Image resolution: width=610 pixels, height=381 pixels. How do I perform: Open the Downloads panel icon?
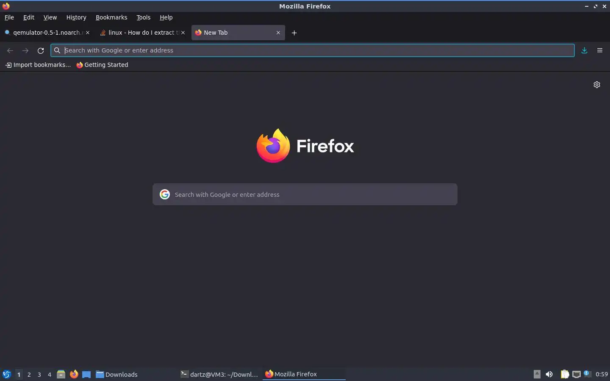[x=585, y=50]
